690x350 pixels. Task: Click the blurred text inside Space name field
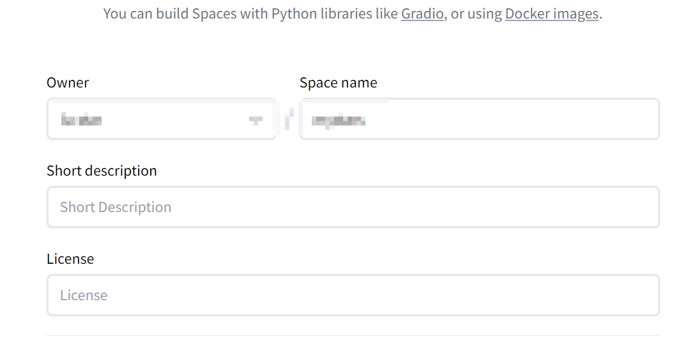click(x=333, y=120)
